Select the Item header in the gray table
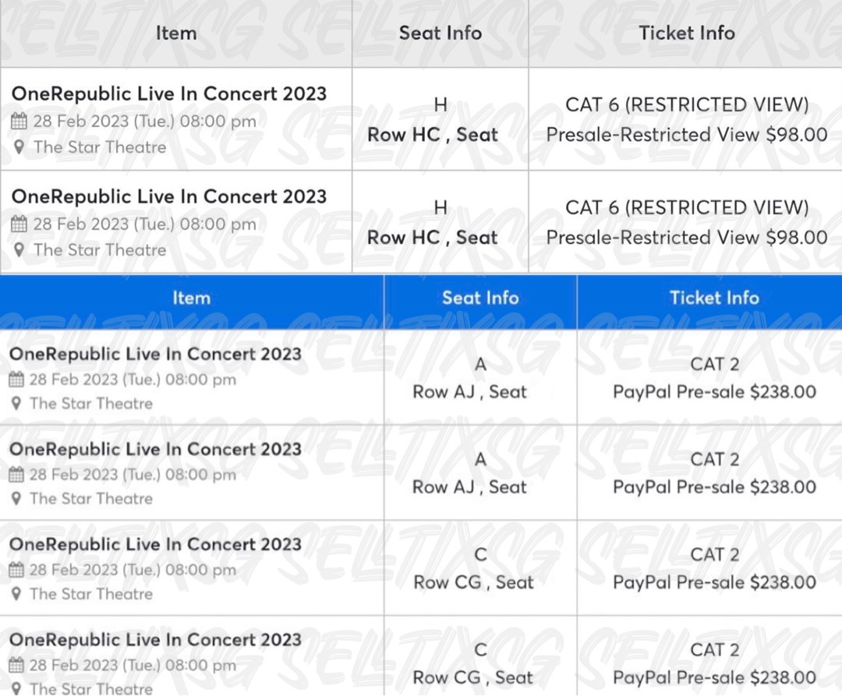The height and width of the screenshot is (696, 842). [x=176, y=33]
